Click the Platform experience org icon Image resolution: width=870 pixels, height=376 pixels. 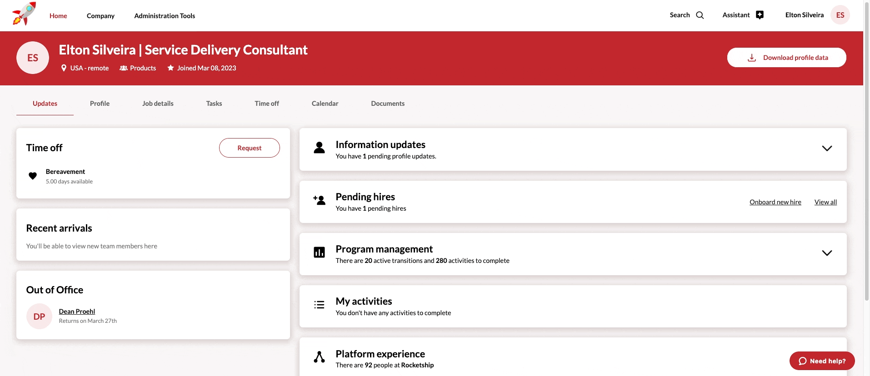click(319, 357)
